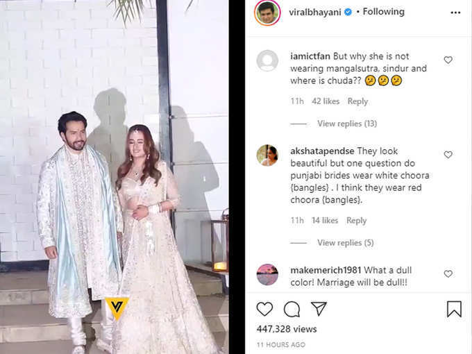Share post via paper plane icon

pyautogui.click(x=319, y=309)
